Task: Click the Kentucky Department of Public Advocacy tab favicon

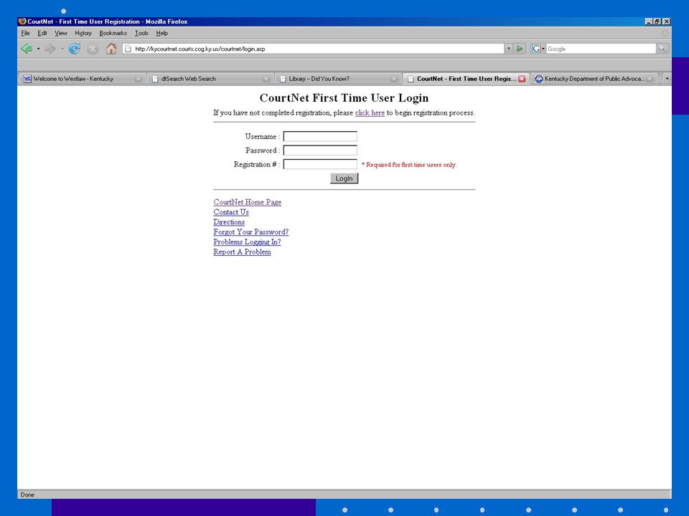Action: 539,79
